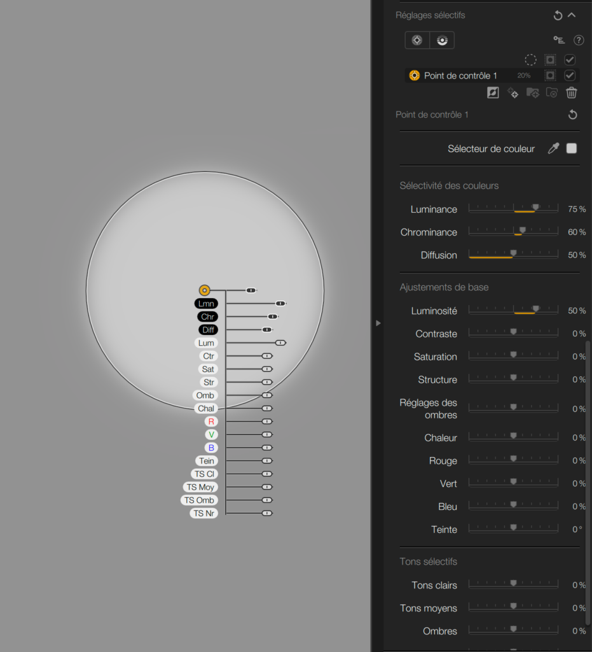Adjust the Chrominance selectivity slider
Viewport: 592px width, 652px height.
tap(514, 232)
